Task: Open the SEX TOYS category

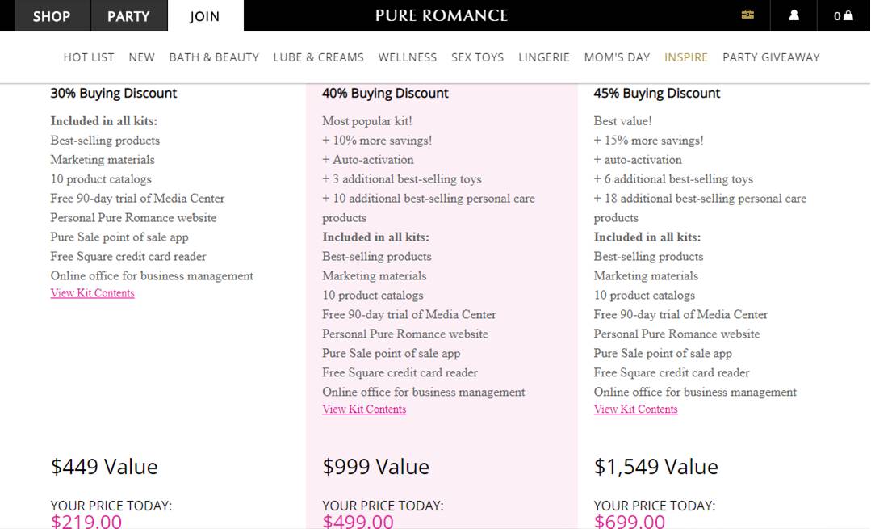Action: pos(477,57)
